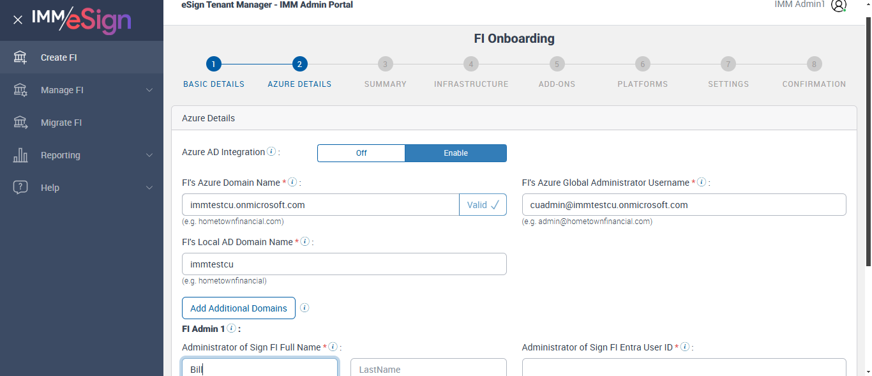Screen dimensions: 872x376
Task: Click the FI's Azure Domain Name field
Action: click(x=320, y=205)
